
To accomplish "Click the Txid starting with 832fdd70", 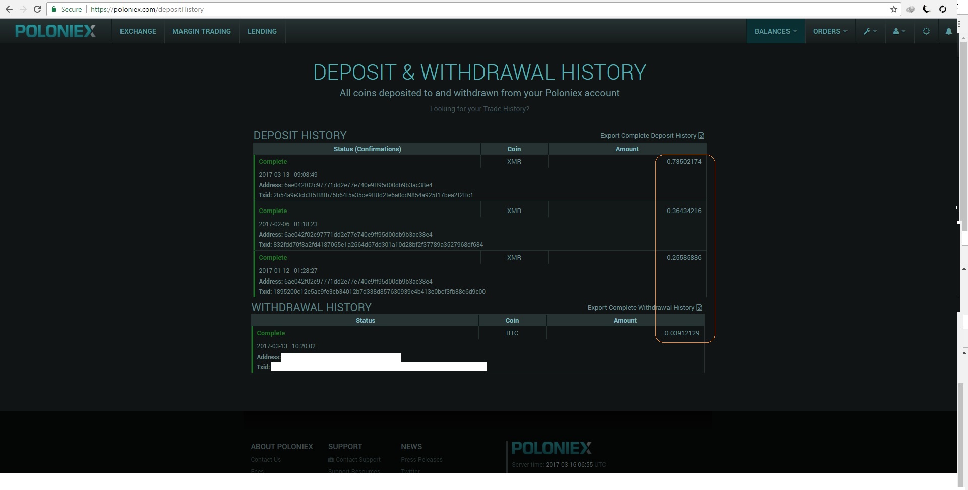I will click(x=378, y=245).
